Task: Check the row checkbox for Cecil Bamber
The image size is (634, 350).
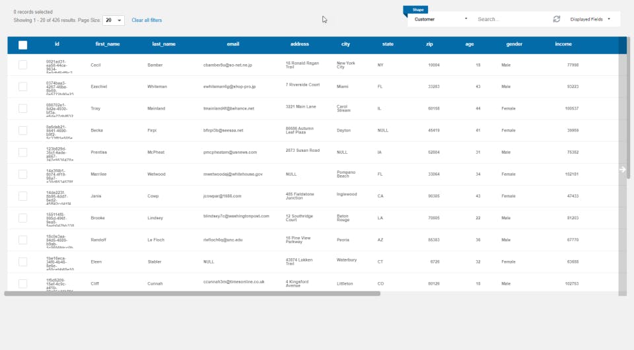Action: (x=22, y=65)
